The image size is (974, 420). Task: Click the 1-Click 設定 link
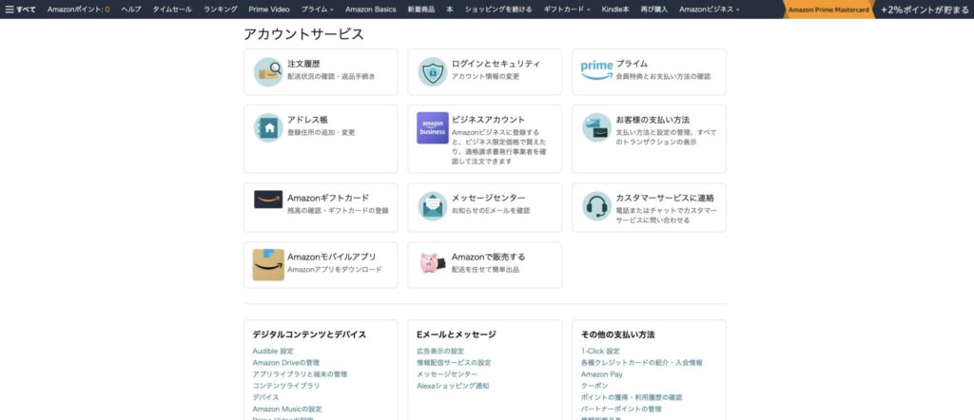[x=600, y=352]
